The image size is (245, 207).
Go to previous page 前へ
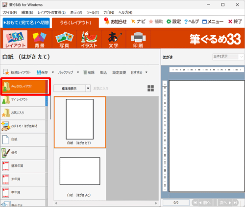205,203
